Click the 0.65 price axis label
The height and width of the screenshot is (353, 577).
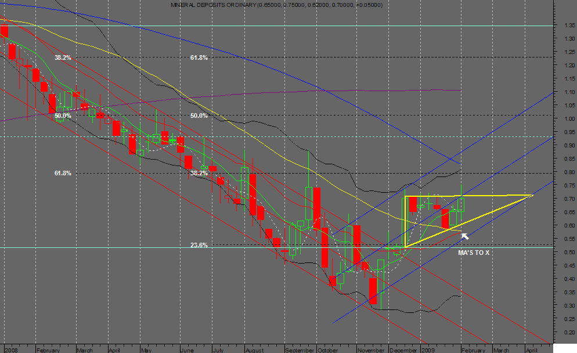pos(569,212)
